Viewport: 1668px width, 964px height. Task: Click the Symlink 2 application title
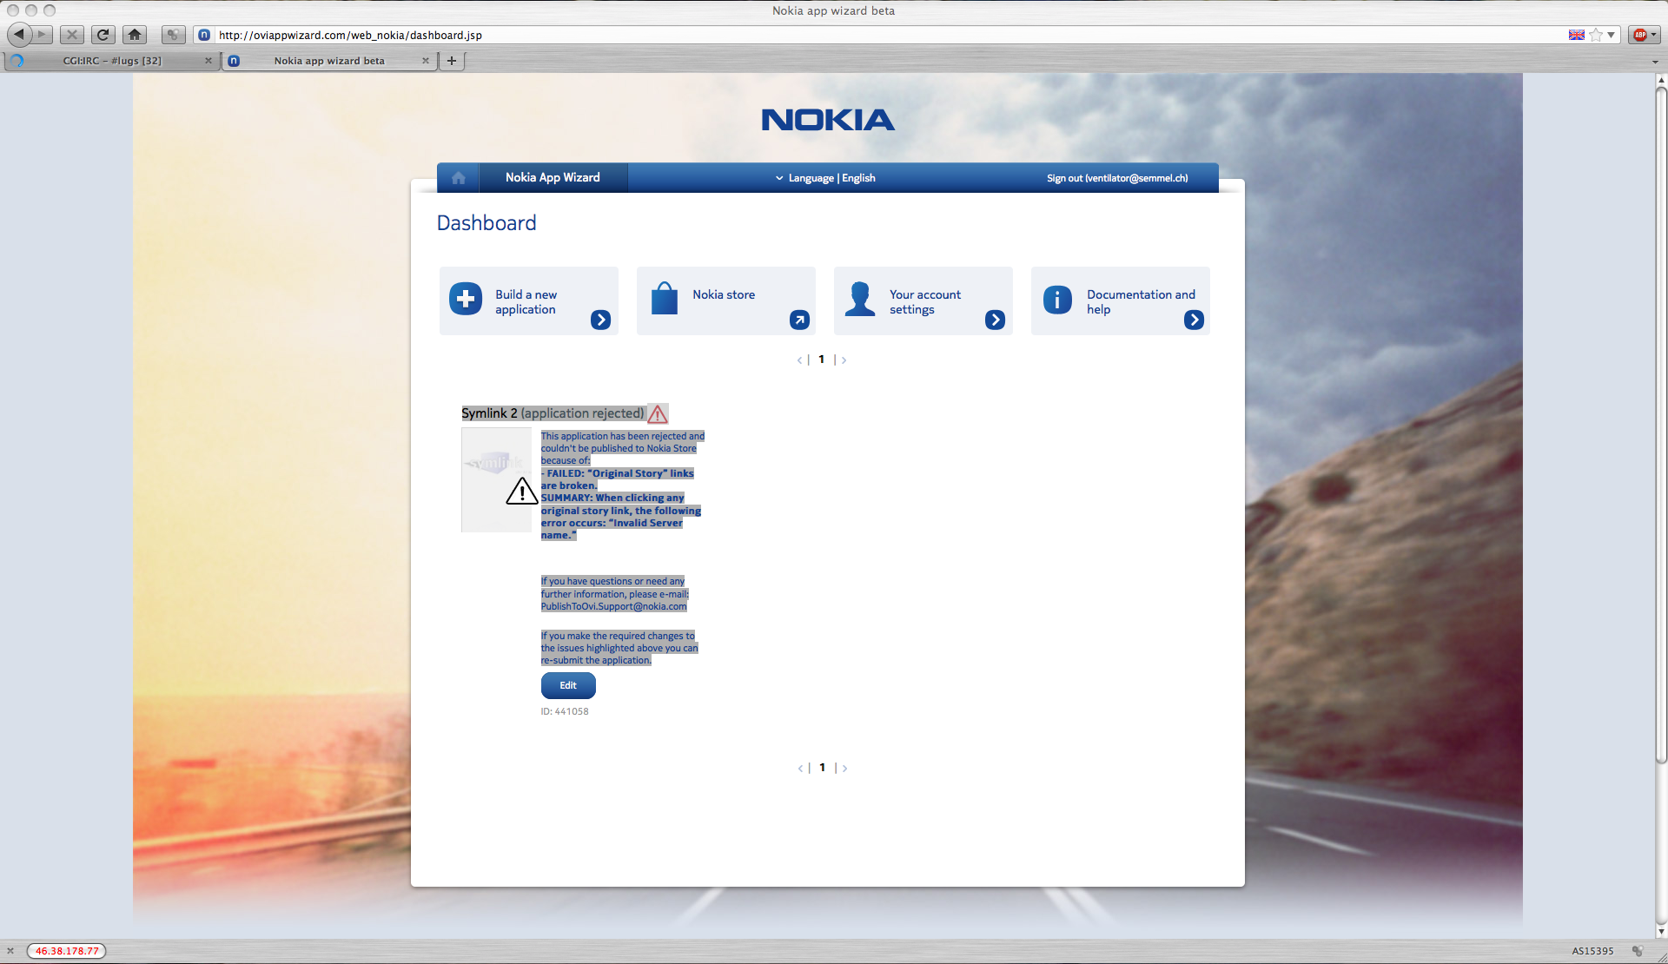(489, 413)
